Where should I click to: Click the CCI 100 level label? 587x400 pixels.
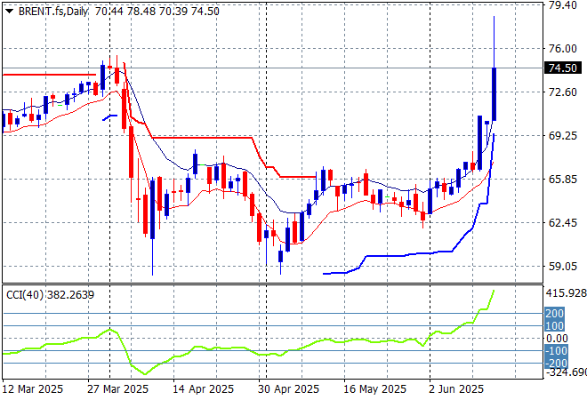pyautogui.click(x=555, y=326)
